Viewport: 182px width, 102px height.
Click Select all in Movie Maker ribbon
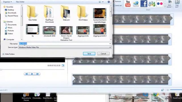[x=117, y=5]
